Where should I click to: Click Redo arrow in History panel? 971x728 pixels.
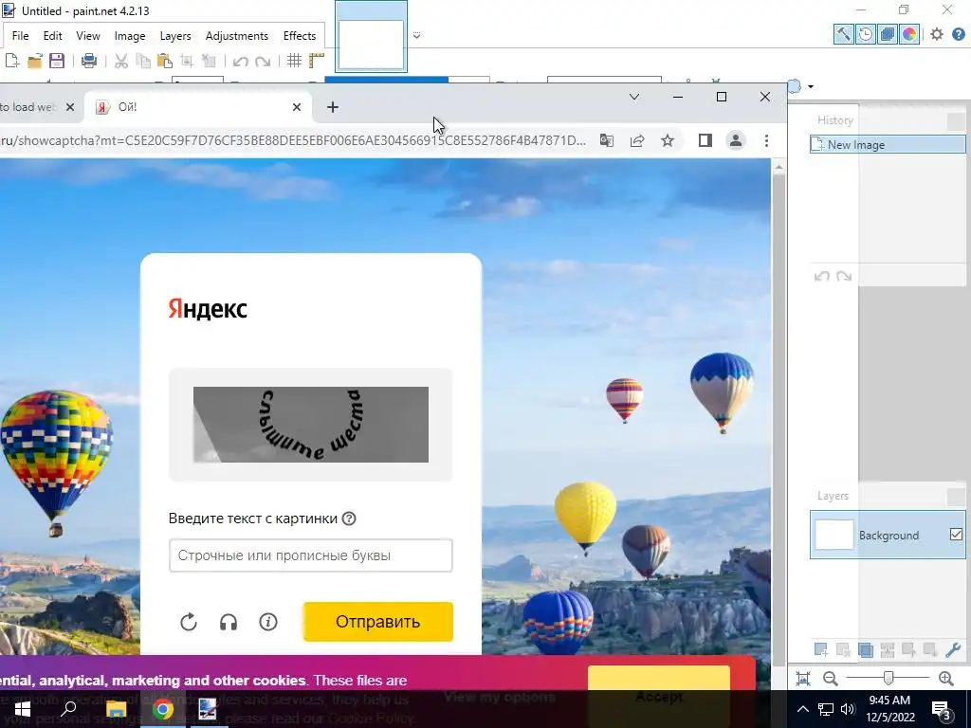844,276
